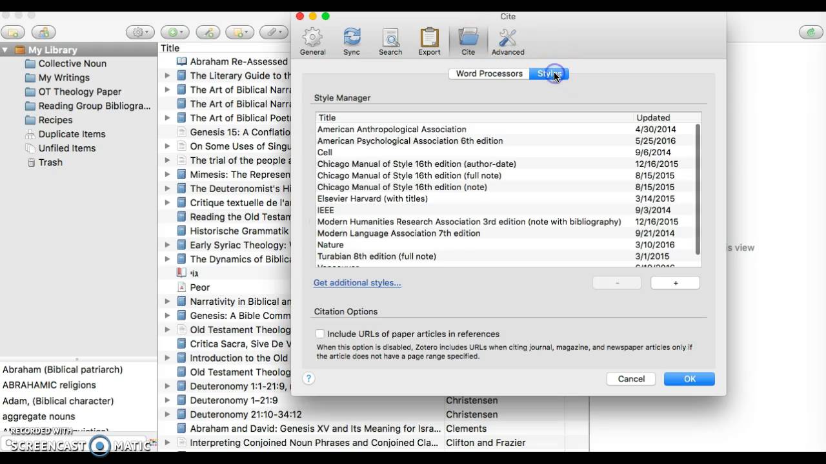Click the PDF icon beside Peor

coord(181,287)
